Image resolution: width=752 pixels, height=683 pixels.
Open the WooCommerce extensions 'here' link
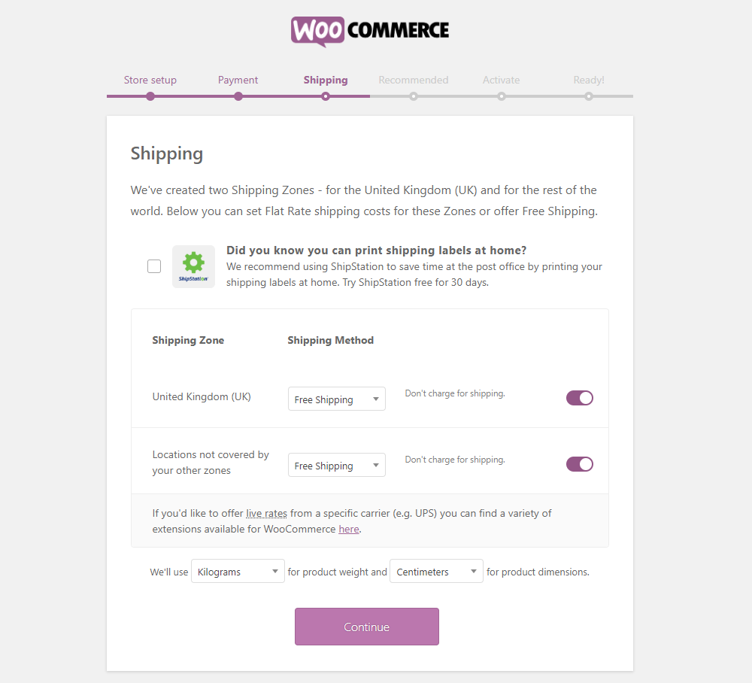349,529
